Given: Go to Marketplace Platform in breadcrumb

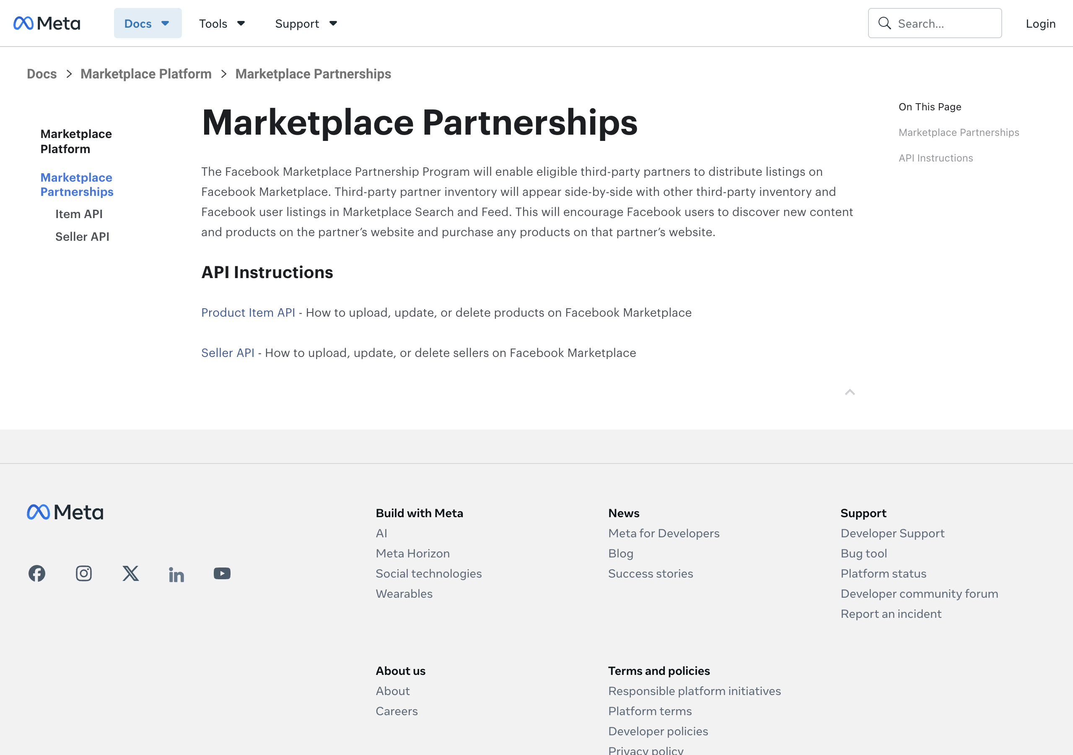Looking at the screenshot, I should (x=146, y=74).
